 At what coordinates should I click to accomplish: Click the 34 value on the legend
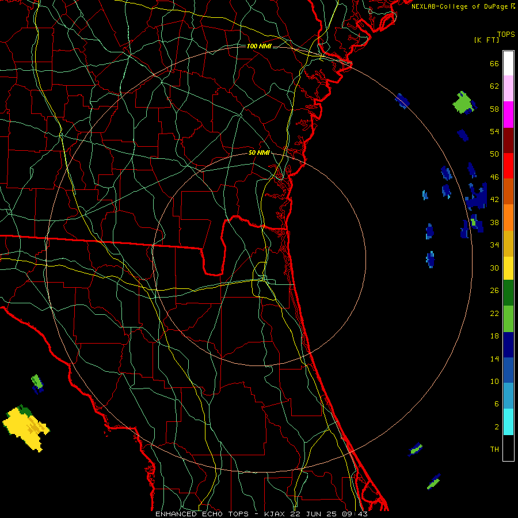pyautogui.click(x=494, y=245)
